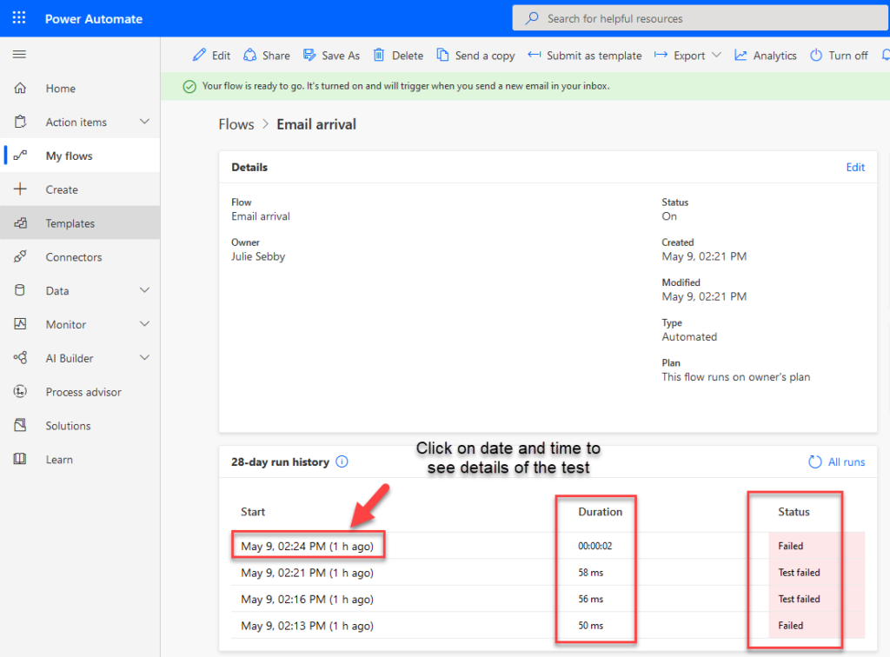
Task: Open the app launcher waffle icon
Action: click(x=19, y=18)
